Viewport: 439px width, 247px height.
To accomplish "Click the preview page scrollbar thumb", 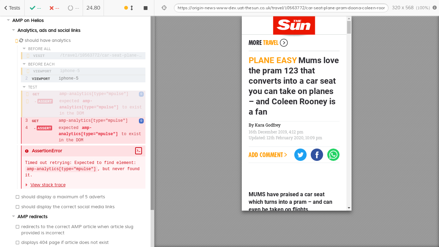I will tap(349, 27).
